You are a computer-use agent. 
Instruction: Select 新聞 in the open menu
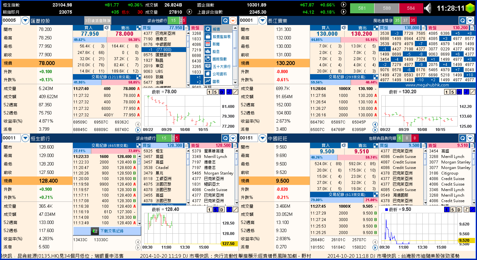(218, 44)
